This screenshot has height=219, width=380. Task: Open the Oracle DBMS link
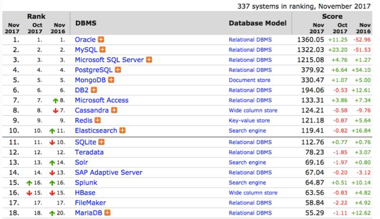coord(85,40)
